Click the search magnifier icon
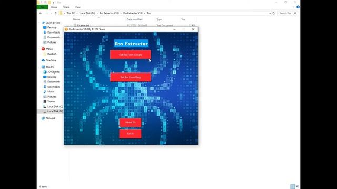Image resolution: width=337 pixels, height=189 pixels. point(295,13)
